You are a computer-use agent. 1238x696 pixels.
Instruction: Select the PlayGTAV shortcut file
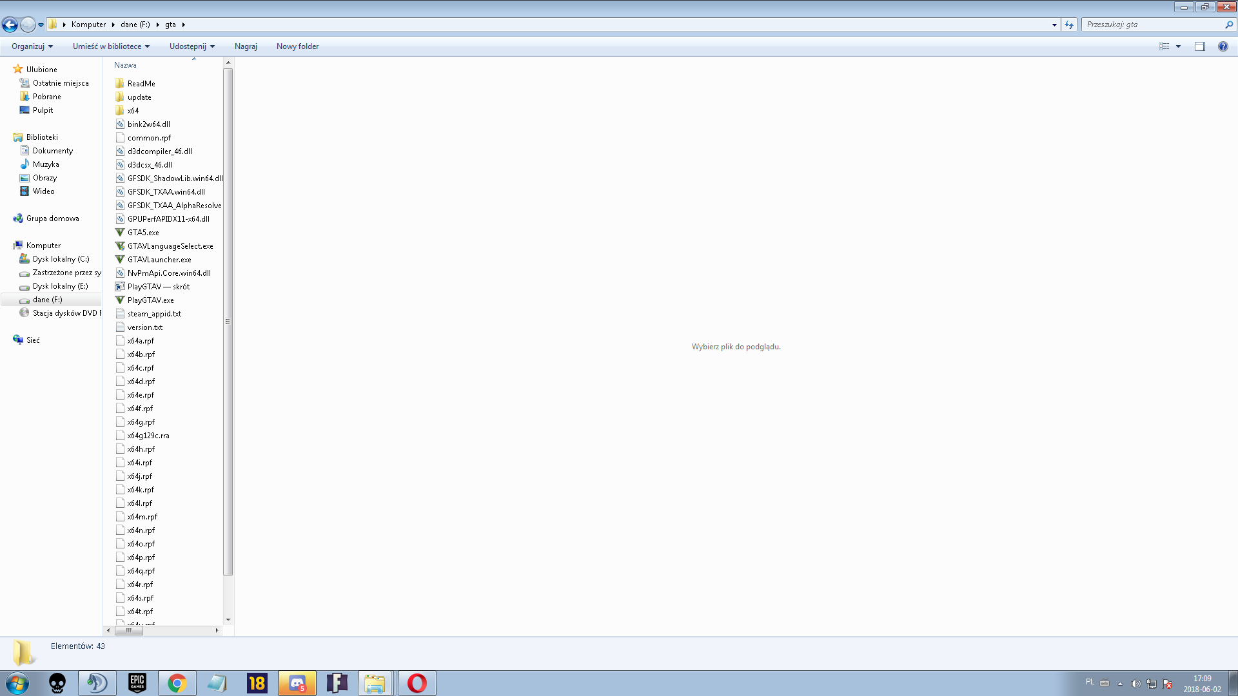click(158, 287)
